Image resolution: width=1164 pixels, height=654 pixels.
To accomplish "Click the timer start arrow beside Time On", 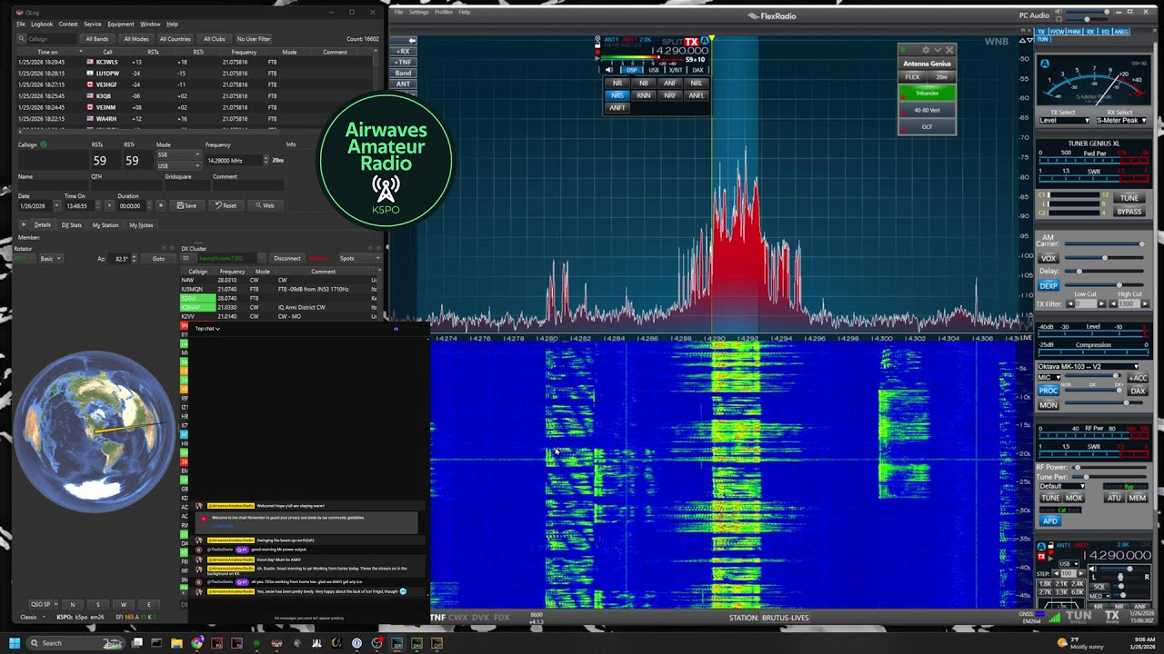I will click(108, 205).
